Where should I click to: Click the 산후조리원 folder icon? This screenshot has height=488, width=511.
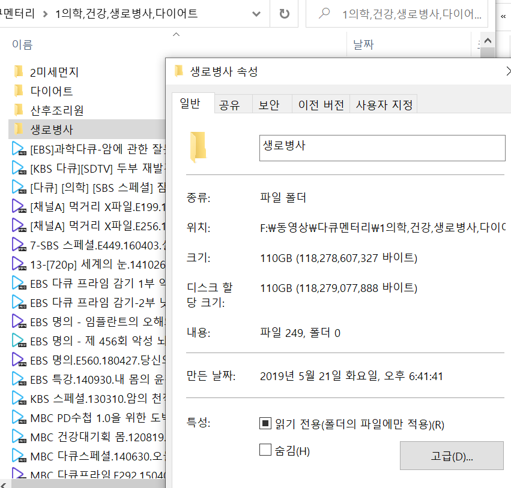click(19, 110)
